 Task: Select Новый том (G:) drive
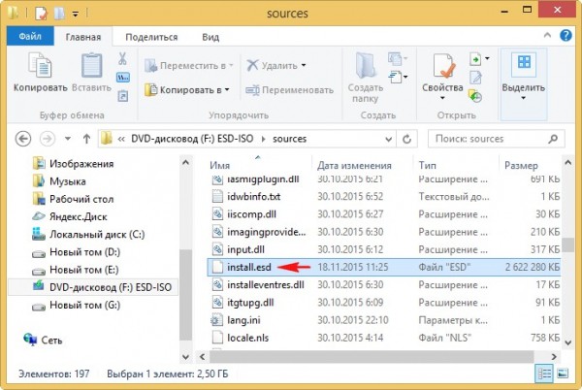tap(76, 306)
